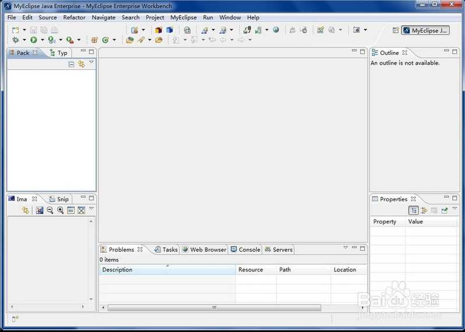Click the Description column header

167,270
